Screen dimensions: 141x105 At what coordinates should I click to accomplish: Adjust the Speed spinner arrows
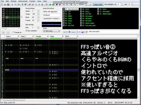[38, 11]
